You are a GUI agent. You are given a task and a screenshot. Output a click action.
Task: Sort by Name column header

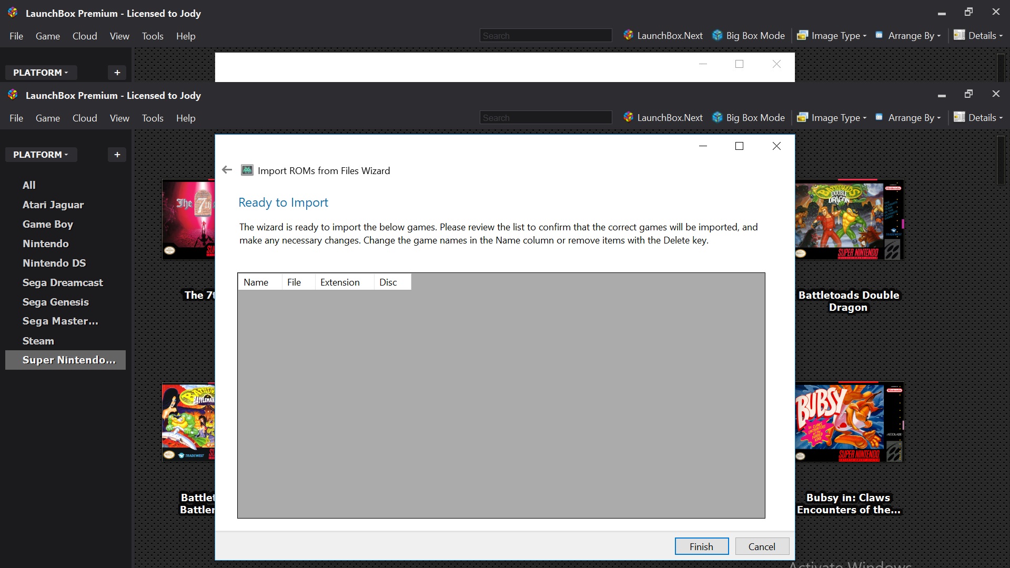click(x=260, y=282)
